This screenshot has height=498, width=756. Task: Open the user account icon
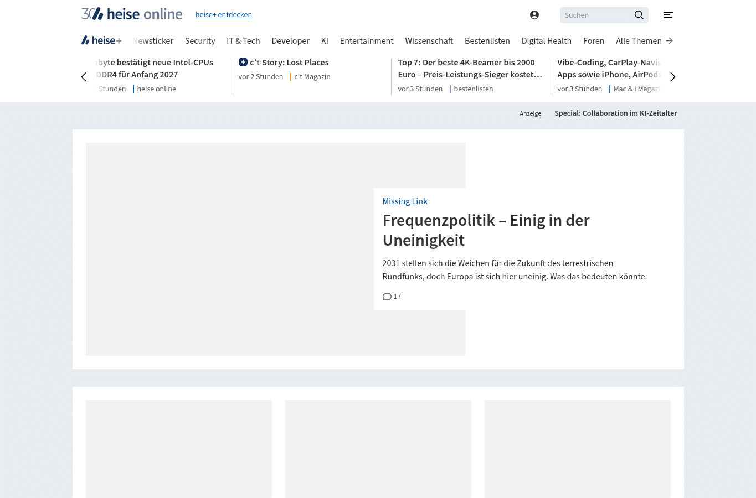(x=534, y=15)
